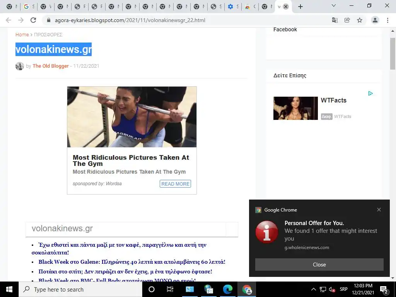Open The Old Blogger author link
396x297 pixels.
coord(51,66)
